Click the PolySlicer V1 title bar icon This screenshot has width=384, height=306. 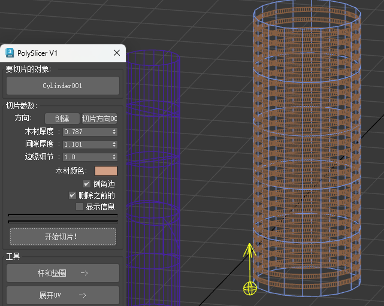click(x=10, y=53)
